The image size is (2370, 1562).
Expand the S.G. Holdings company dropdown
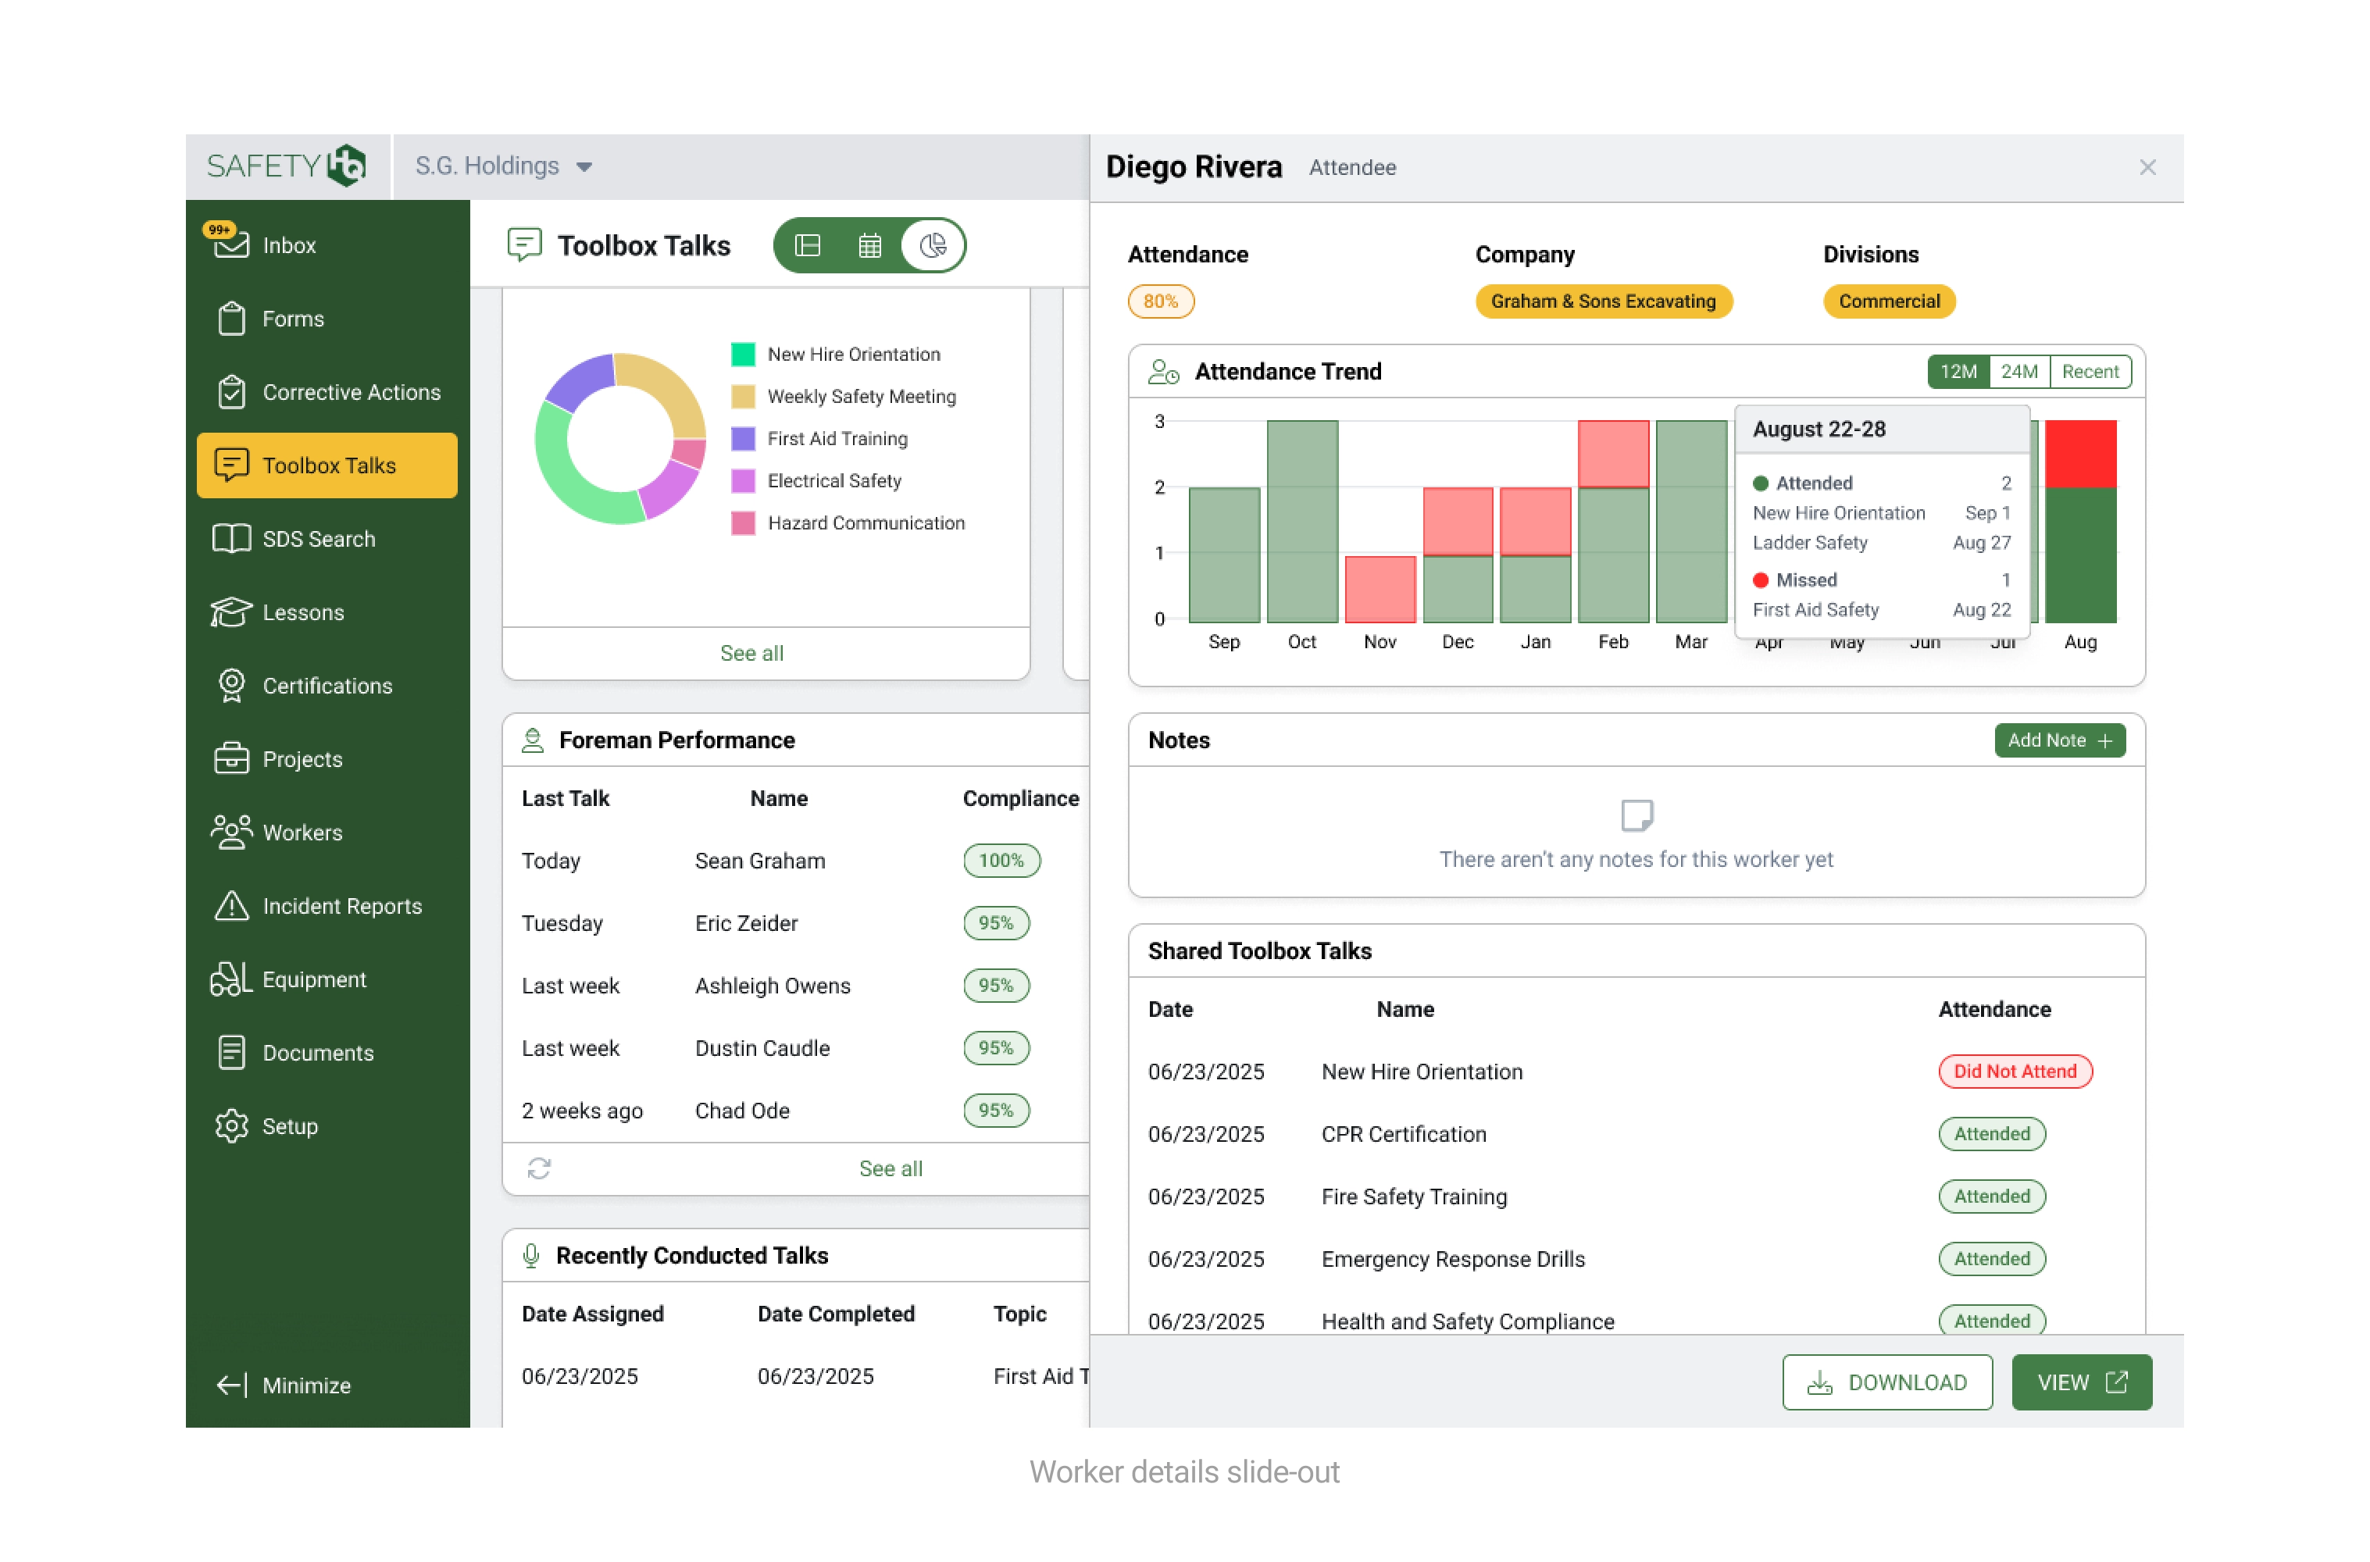(504, 166)
